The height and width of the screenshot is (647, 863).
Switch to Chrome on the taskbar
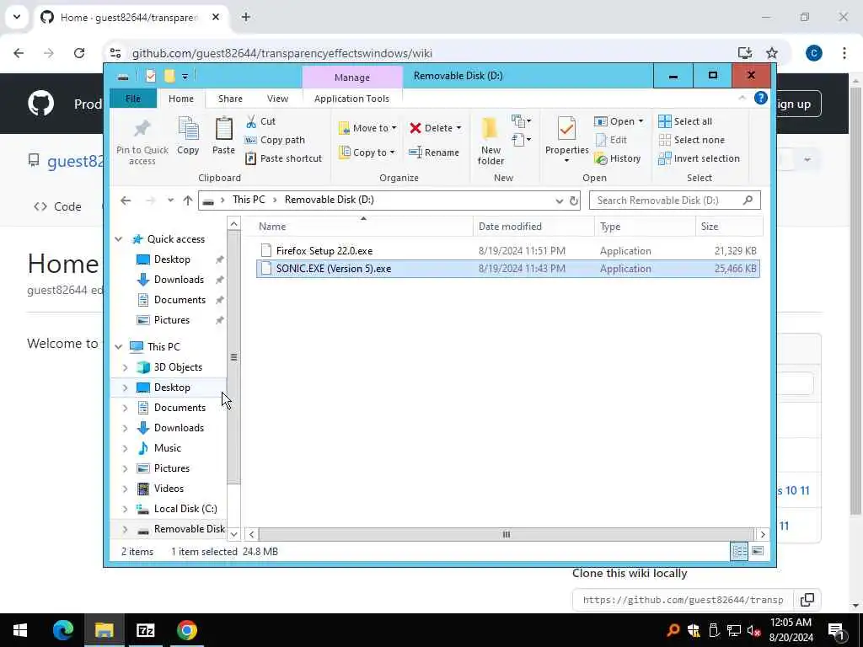(x=187, y=630)
